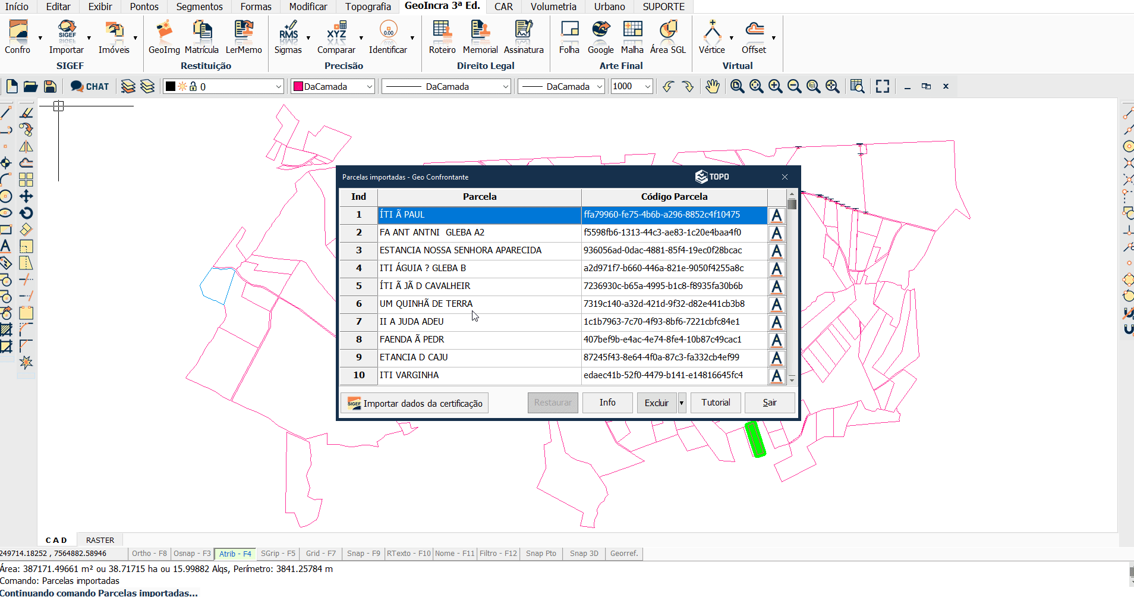Image resolution: width=1134 pixels, height=597 pixels.
Task: Click the Offset tool icon
Action: (x=754, y=36)
